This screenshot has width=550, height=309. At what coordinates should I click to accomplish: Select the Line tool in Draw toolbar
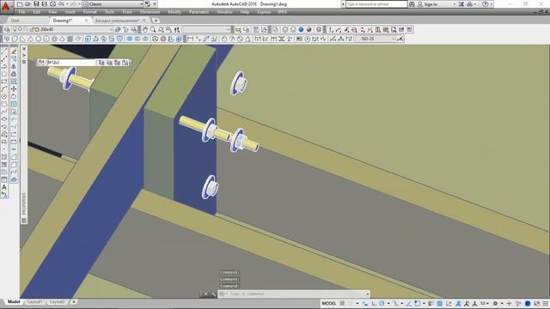[x=4, y=51]
